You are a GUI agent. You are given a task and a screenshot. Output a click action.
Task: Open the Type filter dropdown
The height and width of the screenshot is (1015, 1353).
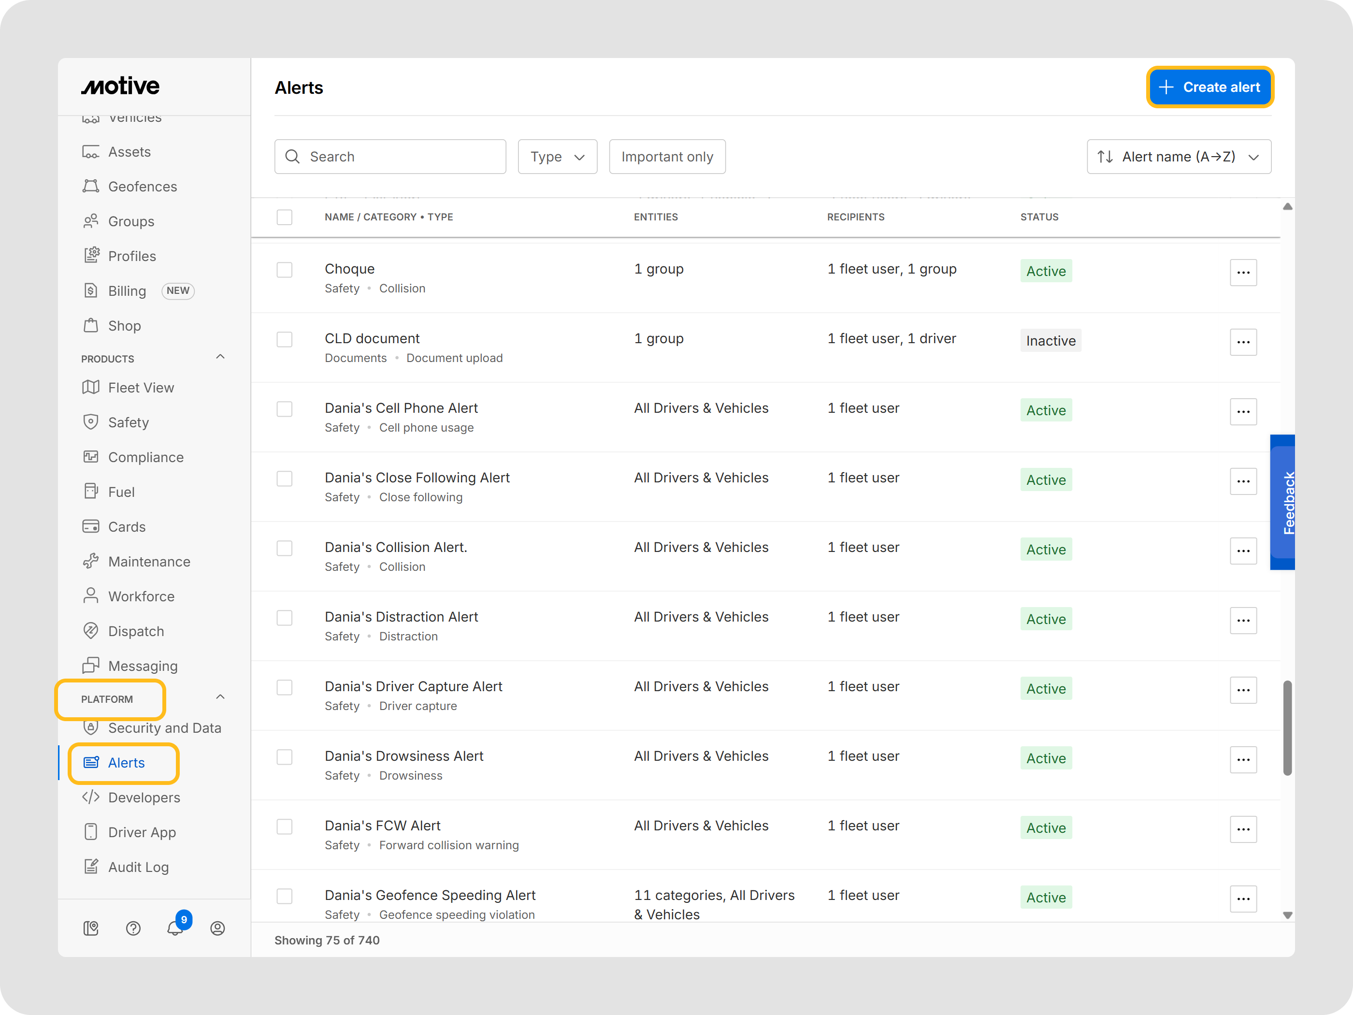(557, 157)
